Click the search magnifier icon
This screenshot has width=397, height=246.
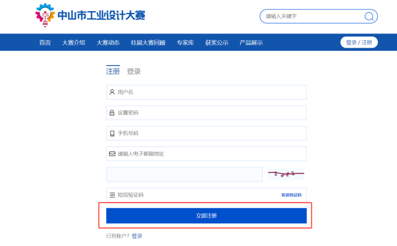pos(369,17)
